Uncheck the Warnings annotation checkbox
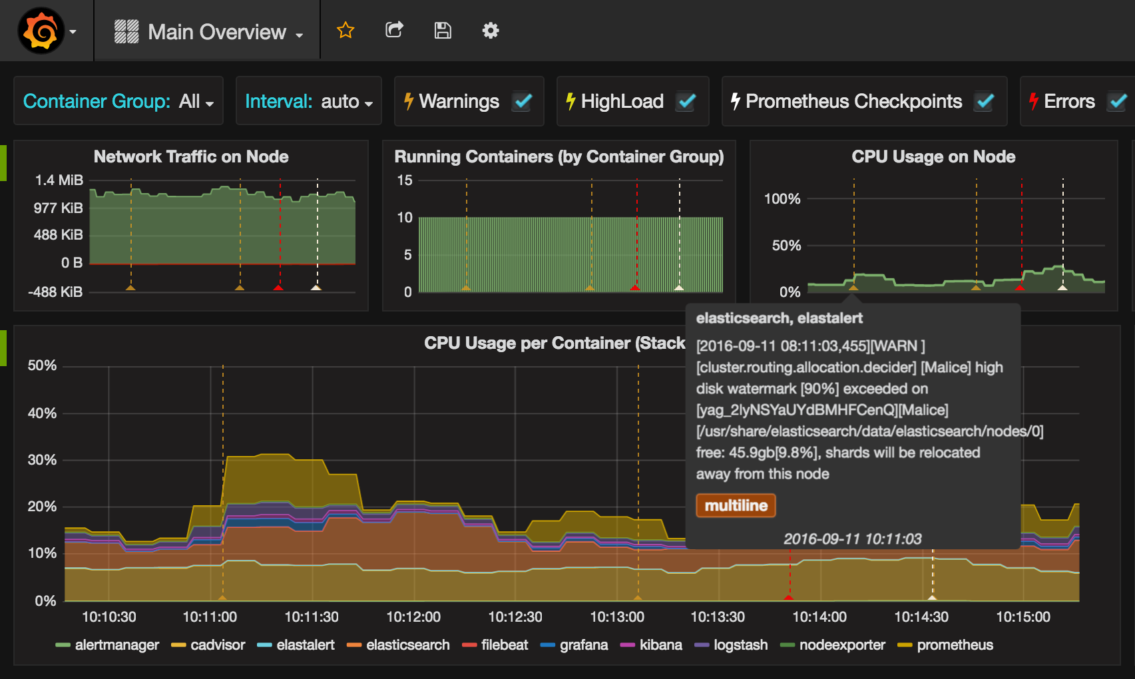 [523, 101]
